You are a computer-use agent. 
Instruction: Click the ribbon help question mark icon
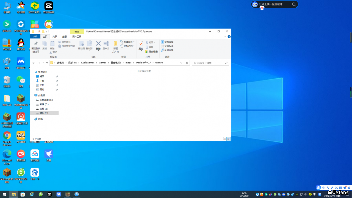(229, 37)
